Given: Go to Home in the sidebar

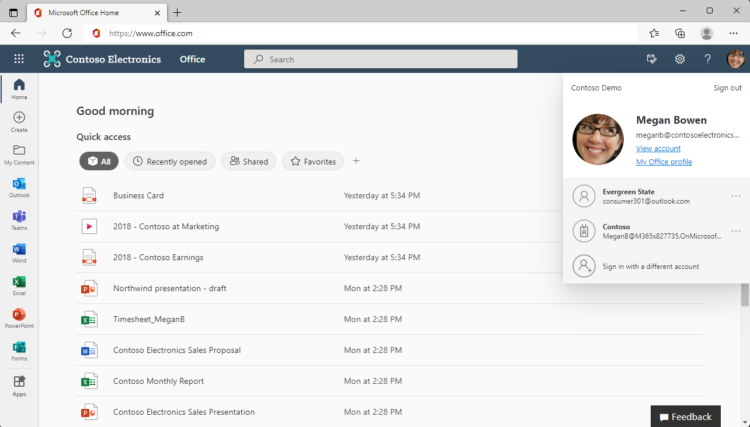Looking at the screenshot, I should (x=19, y=89).
